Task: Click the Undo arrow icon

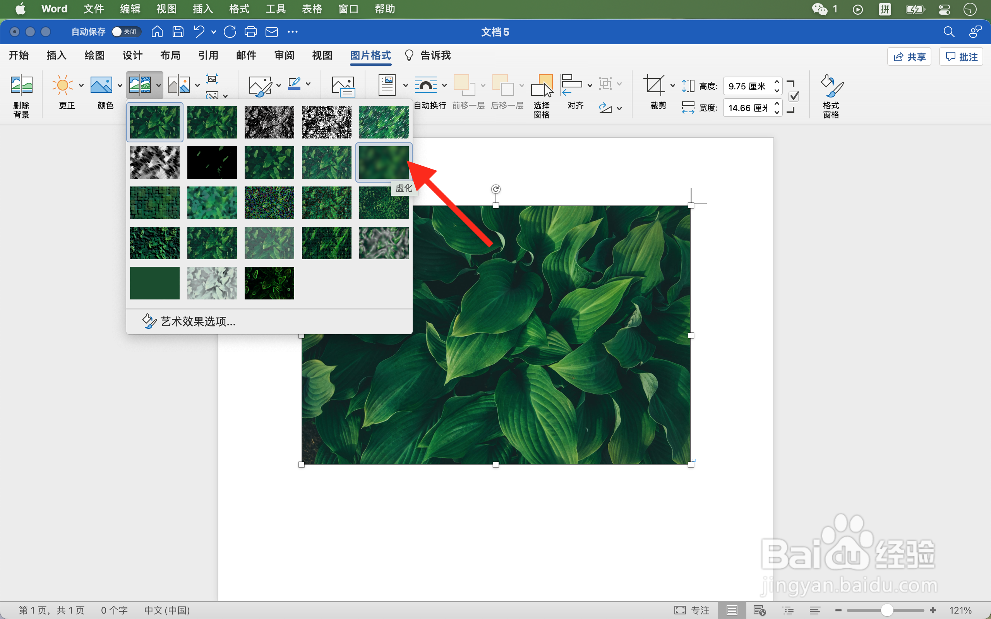Action: tap(199, 31)
